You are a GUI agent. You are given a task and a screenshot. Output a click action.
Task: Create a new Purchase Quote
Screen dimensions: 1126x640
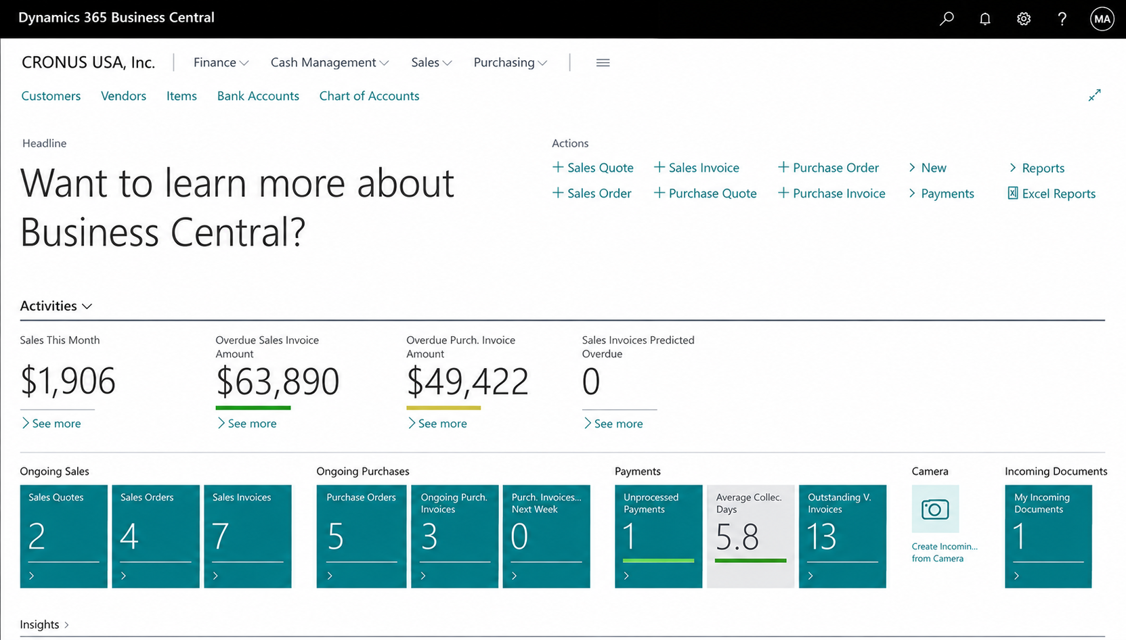[705, 193]
